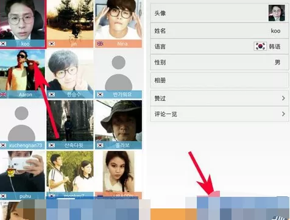290x220 pixels.
Task: Click the 姓名 value koo
Action: coord(275,31)
